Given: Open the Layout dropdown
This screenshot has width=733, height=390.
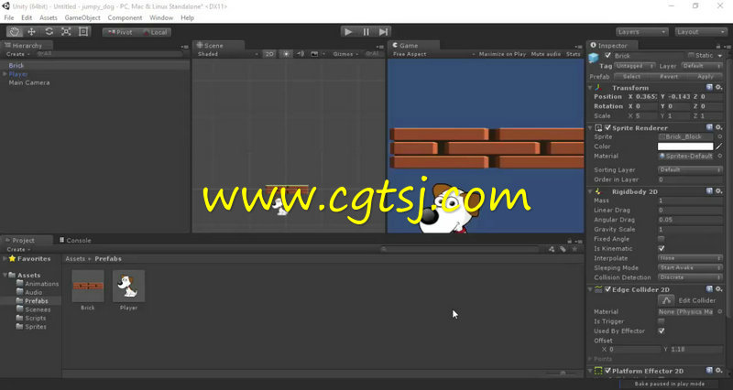Looking at the screenshot, I should tap(701, 32).
